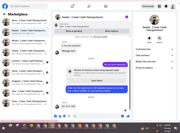
Task: Open the Groups icon in top navigation
Action: click(105, 6)
